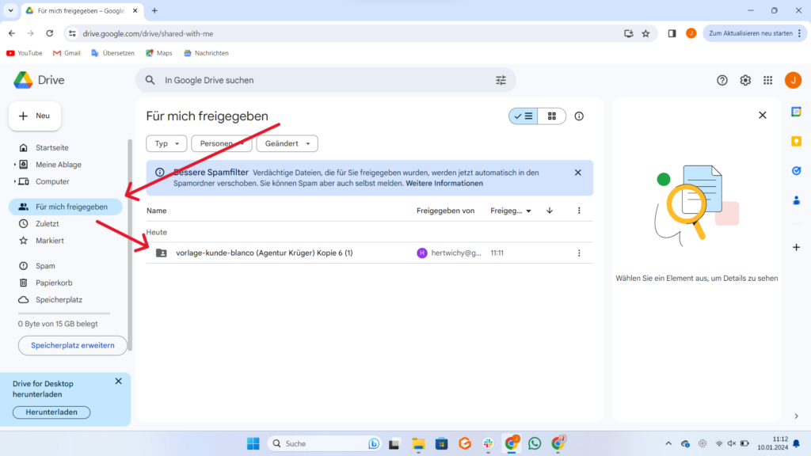Click the Neu button
The image size is (811, 456).
point(35,116)
